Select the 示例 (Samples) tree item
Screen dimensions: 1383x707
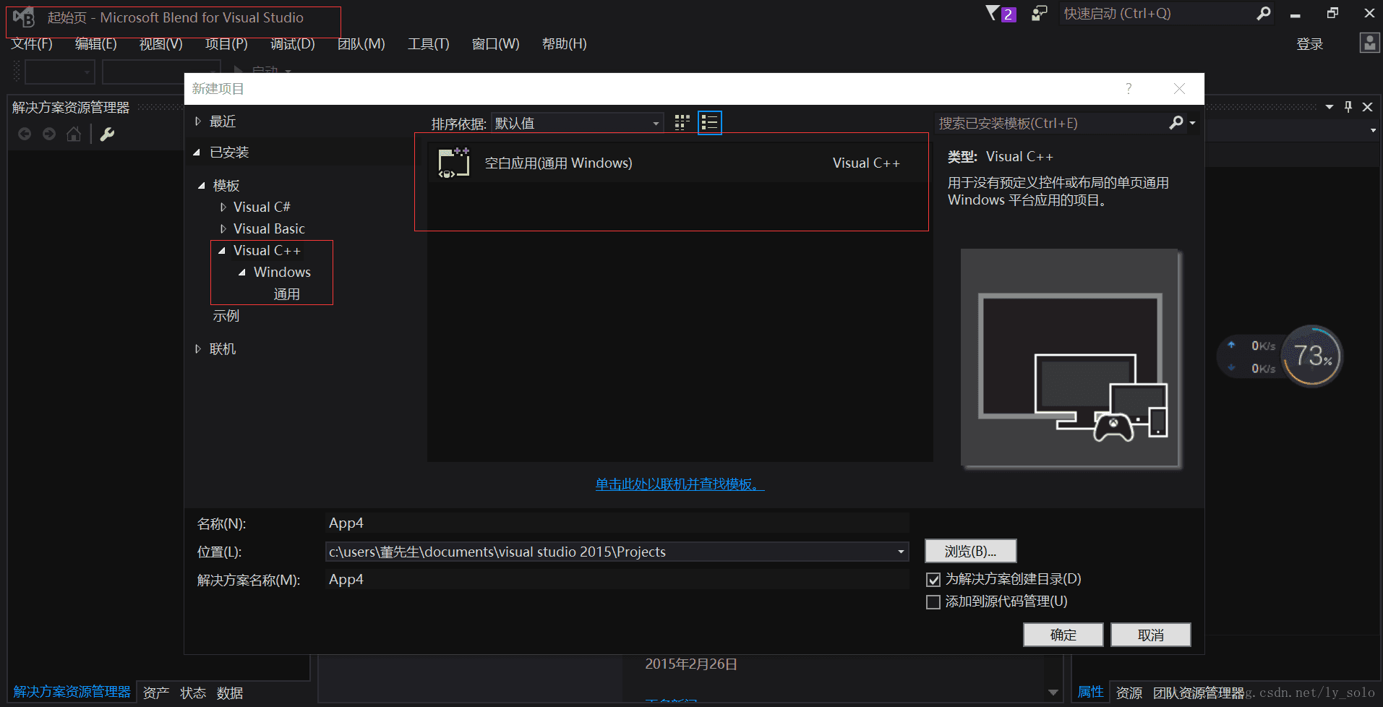[226, 316]
